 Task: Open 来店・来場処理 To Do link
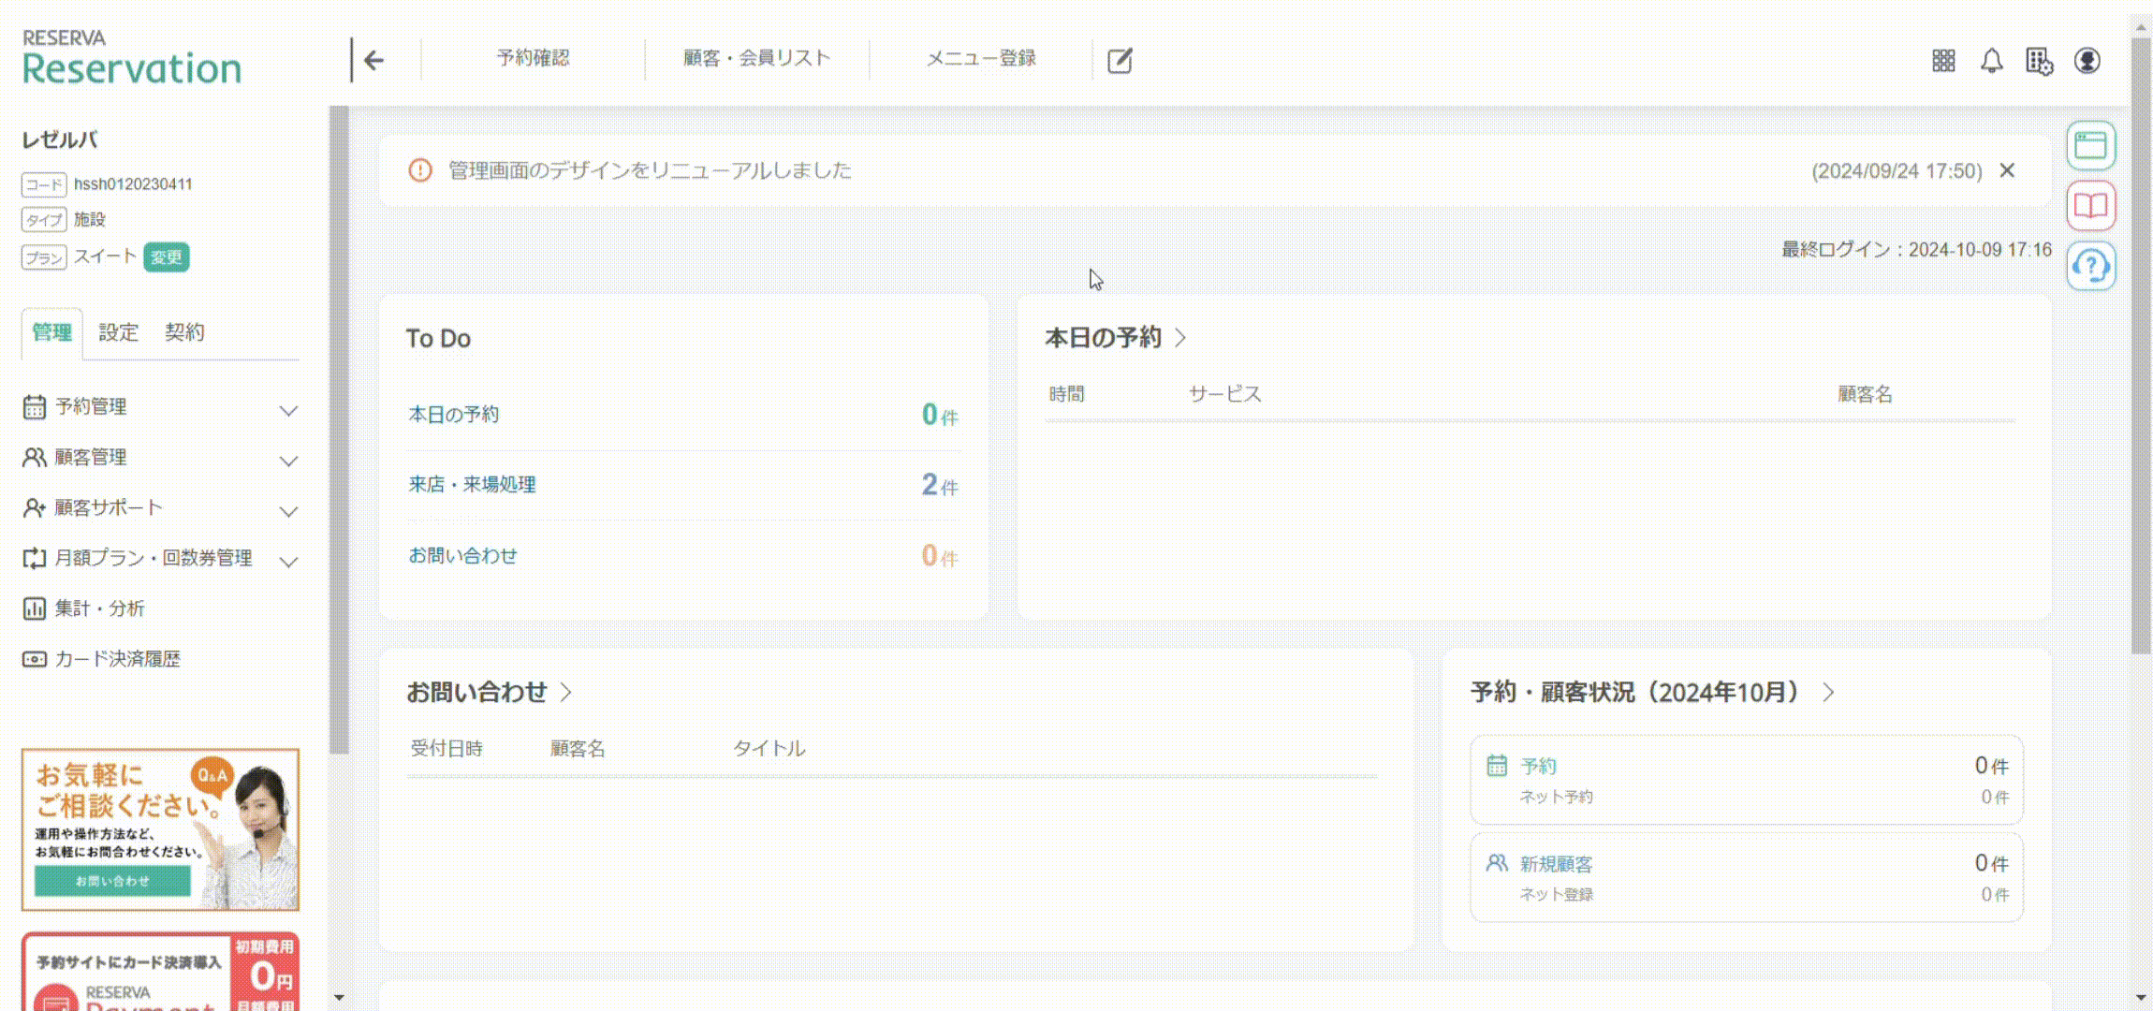472,485
